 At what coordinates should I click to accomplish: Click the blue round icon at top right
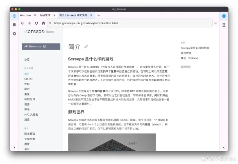coord(224,16)
